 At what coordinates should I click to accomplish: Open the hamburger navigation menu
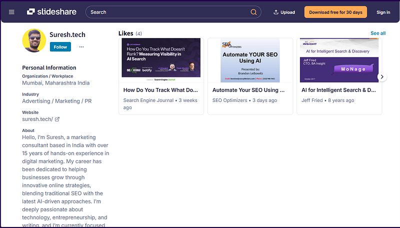[11, 12]
